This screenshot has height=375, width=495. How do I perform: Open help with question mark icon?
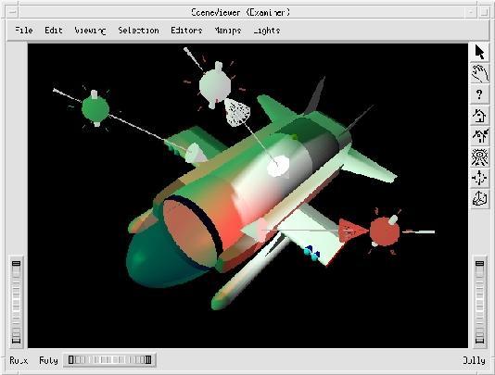pyautogui.click(x=479, y=94)
